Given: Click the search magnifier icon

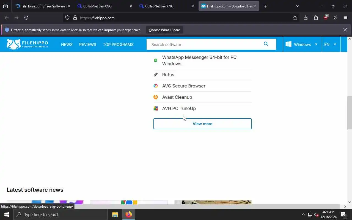Looking at the screenshot, I should [266, 44].
